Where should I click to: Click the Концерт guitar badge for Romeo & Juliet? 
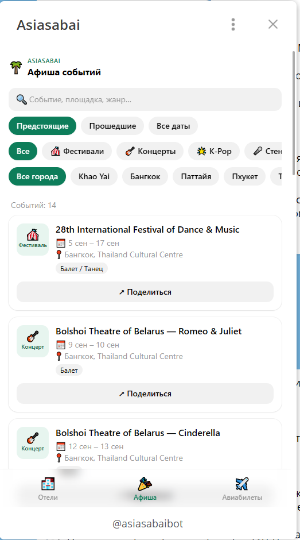tap(33, 341)
